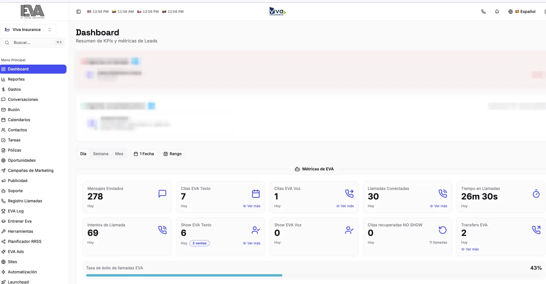Switch to the Semana tab

click(x=101, y=154)
